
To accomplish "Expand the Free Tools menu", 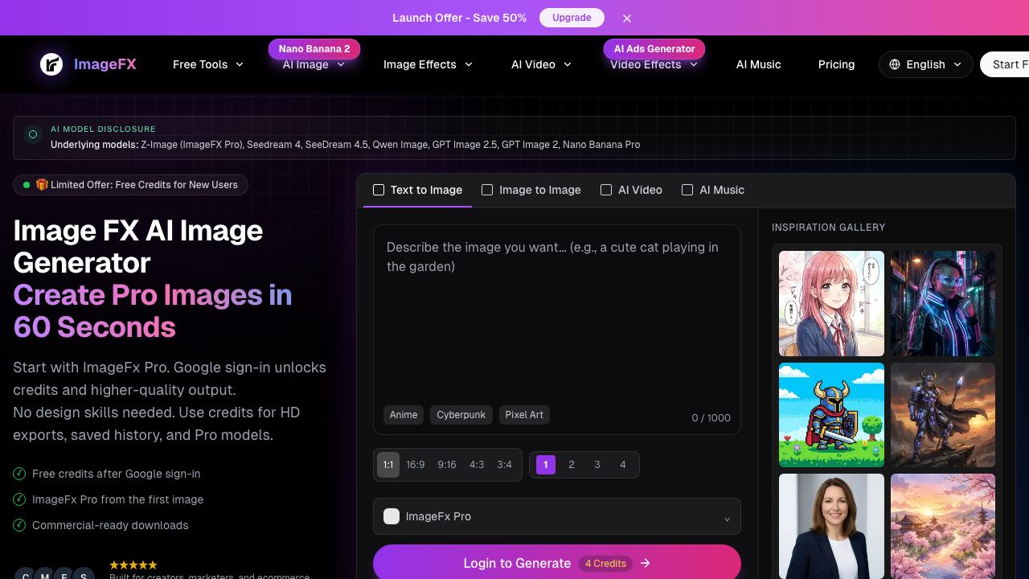I will click(x=208, y=64).
